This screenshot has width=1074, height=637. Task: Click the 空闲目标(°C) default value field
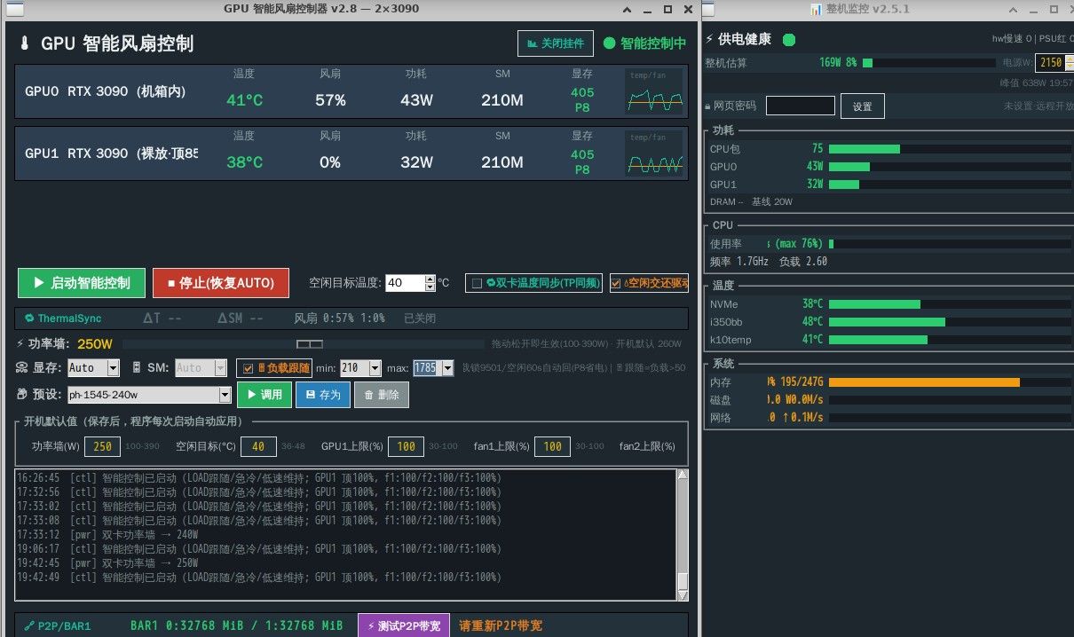click(x=258, y=446)
